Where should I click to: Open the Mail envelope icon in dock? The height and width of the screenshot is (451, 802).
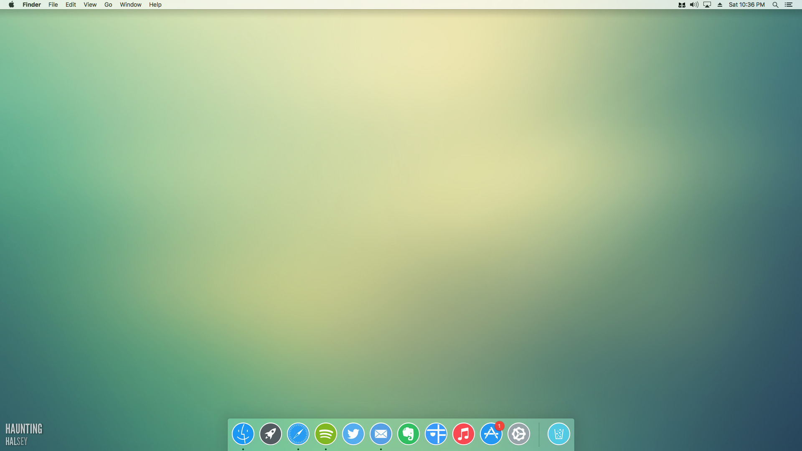coord(381,434)
